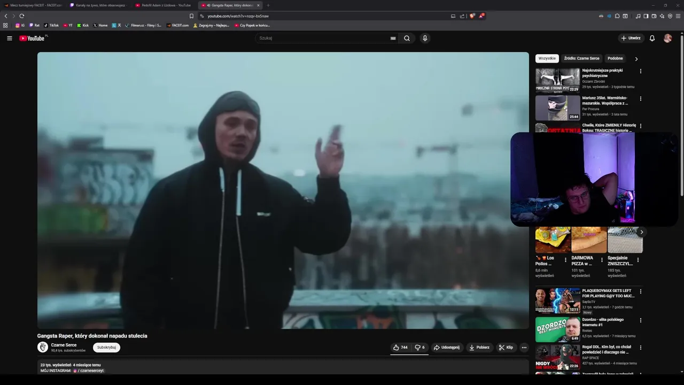Screen dimensions: 684x385
Task: Click the Subskrybuj button
Action: [106, 347]
